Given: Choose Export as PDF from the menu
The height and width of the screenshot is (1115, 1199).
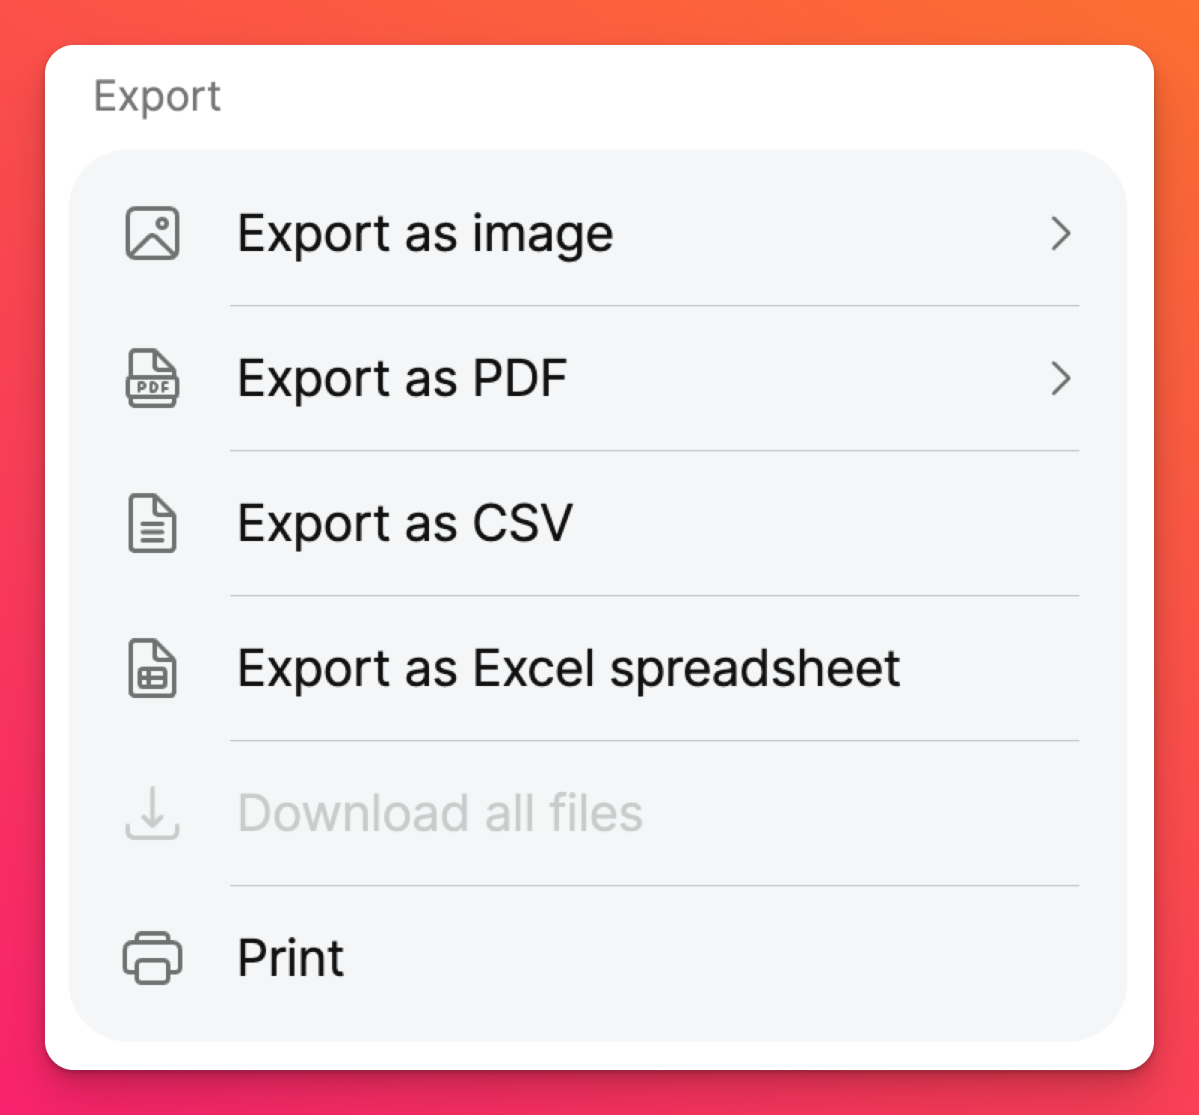Looking at the screenshot, I should point(402,378).
